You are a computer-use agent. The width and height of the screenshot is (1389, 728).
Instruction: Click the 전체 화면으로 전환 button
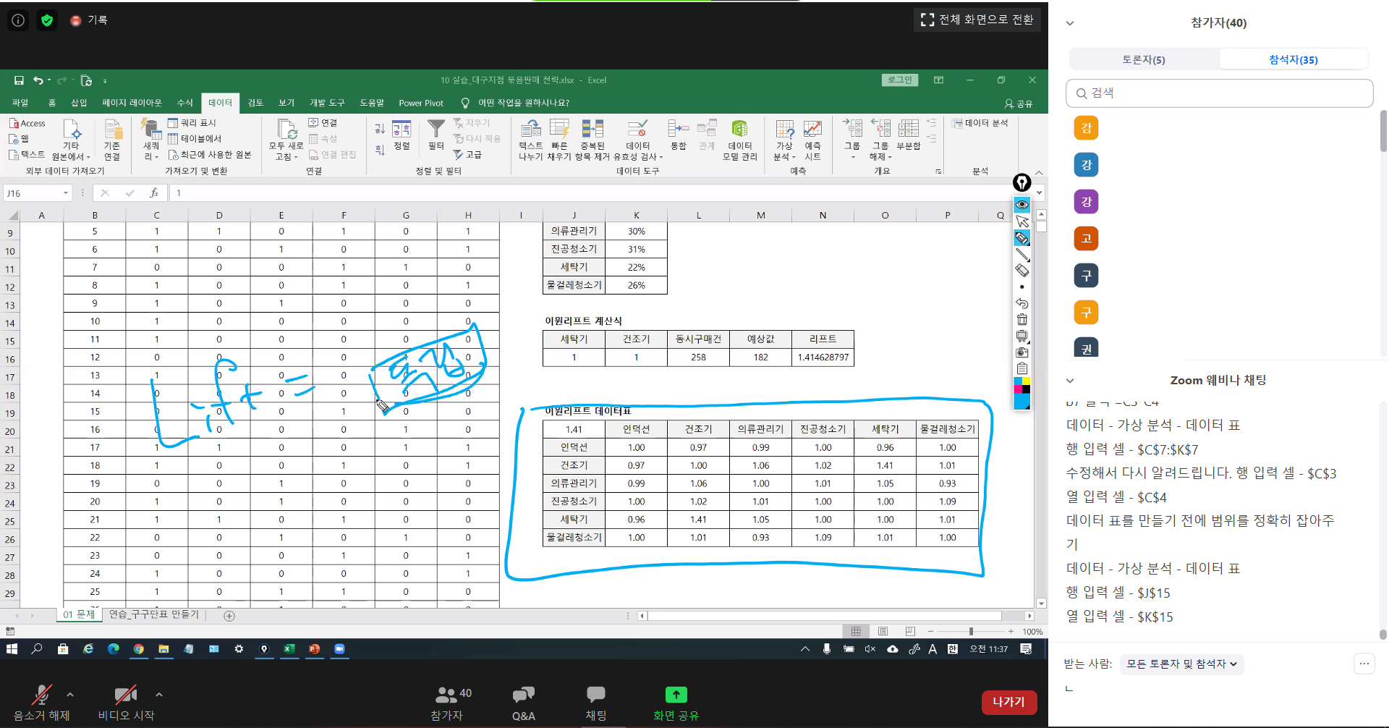click(x=977, y=20)
